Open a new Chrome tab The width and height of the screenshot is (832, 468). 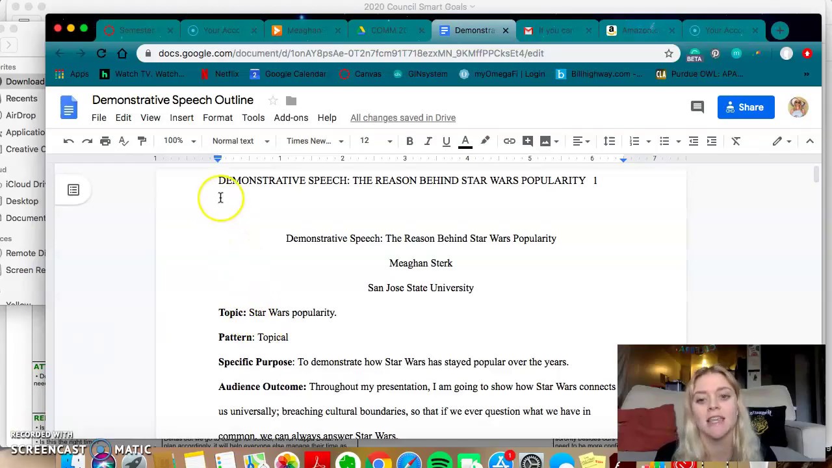pyautogui.click(x=780, y=31)
